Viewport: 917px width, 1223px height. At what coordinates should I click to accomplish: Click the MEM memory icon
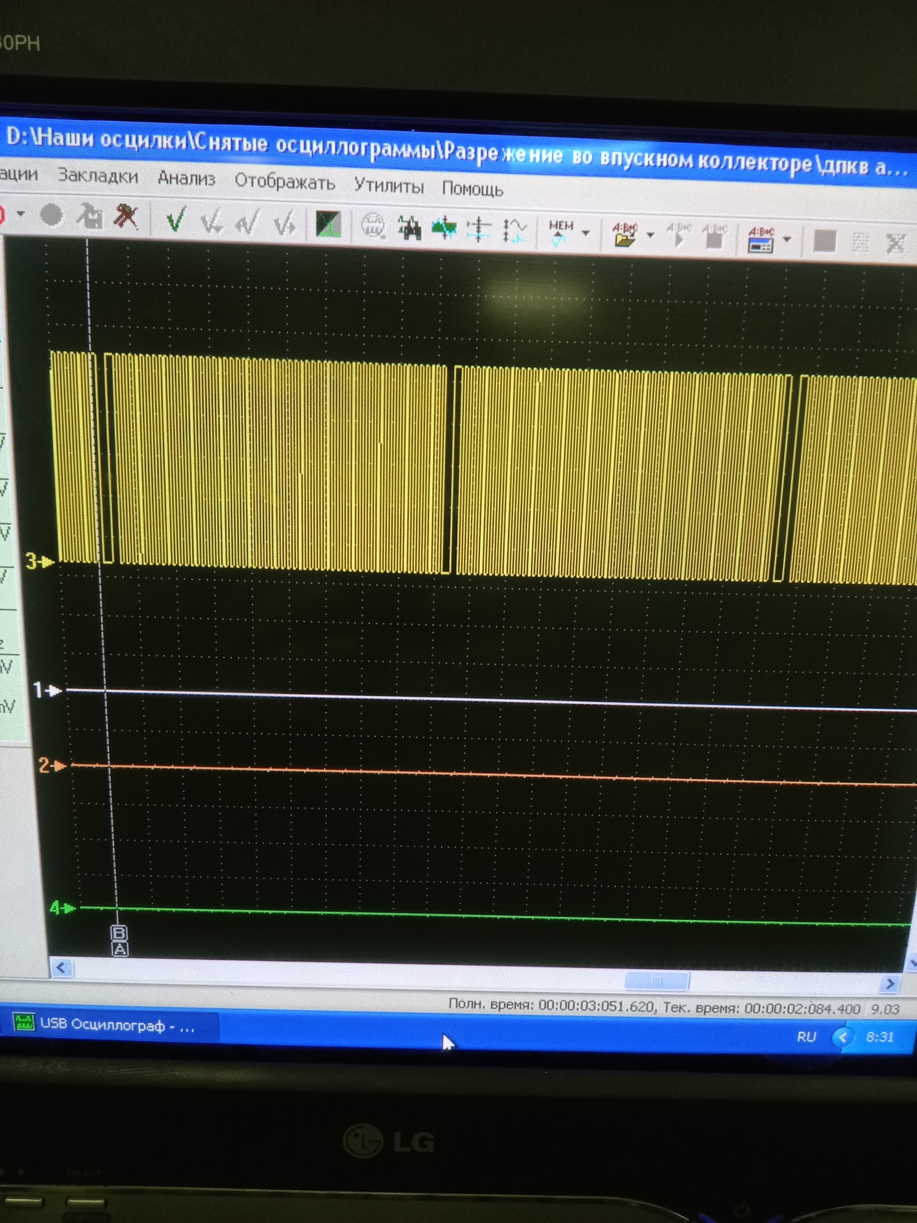click(560, 232)
